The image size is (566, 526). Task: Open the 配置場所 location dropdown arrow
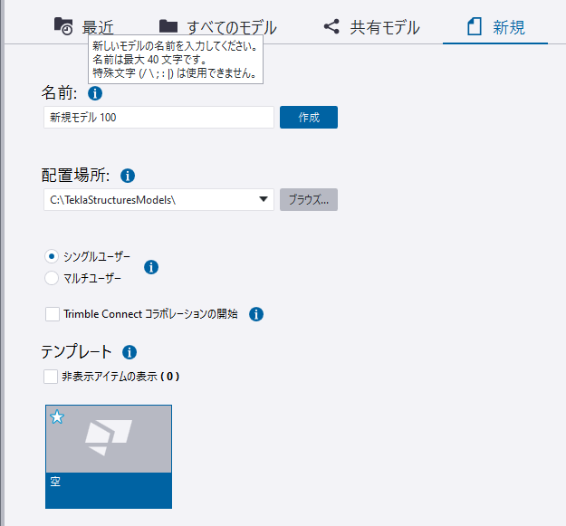coord(264,199)
